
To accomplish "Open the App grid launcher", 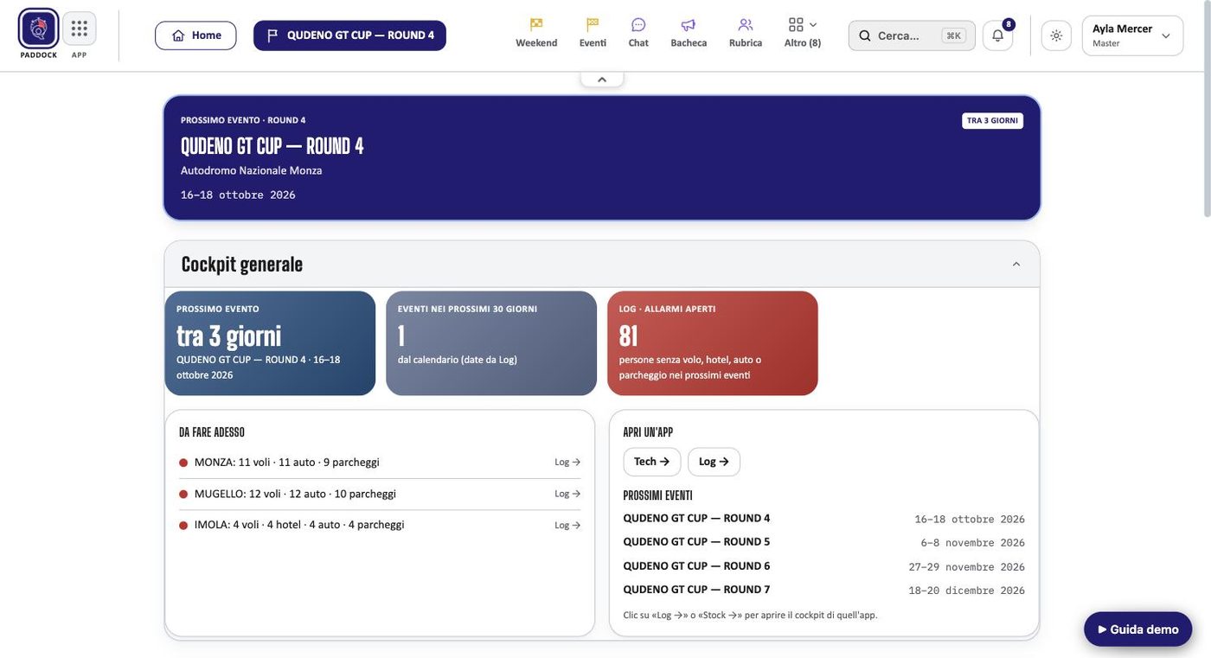I will (x=80, y=29).
